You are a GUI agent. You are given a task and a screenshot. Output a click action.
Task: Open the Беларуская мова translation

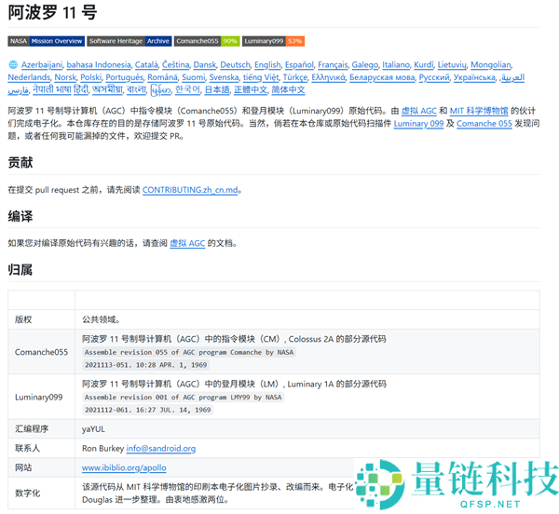(382, 77)
